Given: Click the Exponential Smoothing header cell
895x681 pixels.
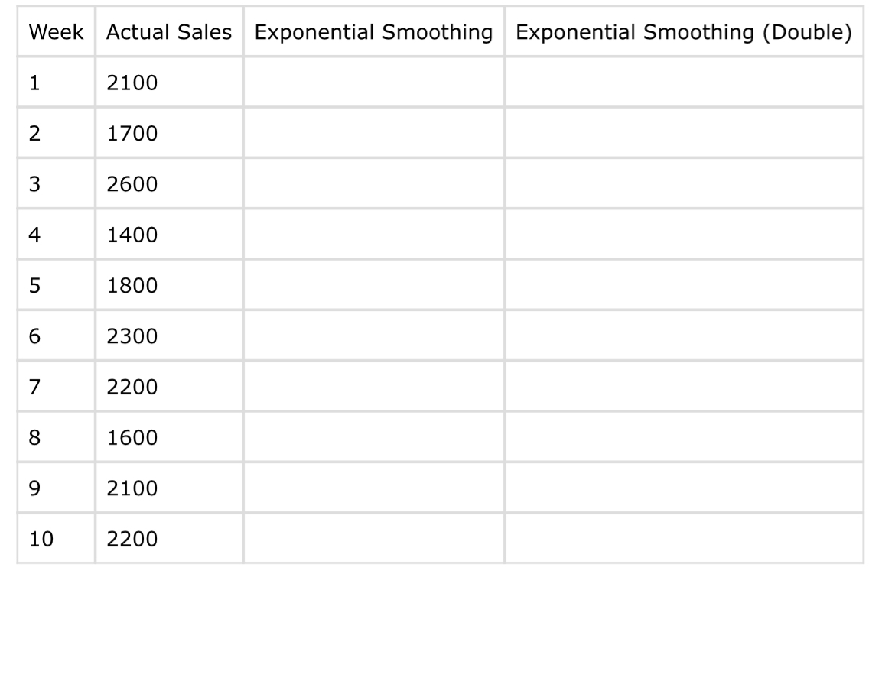Looking at the screenshot, I should tap(374, 31).
